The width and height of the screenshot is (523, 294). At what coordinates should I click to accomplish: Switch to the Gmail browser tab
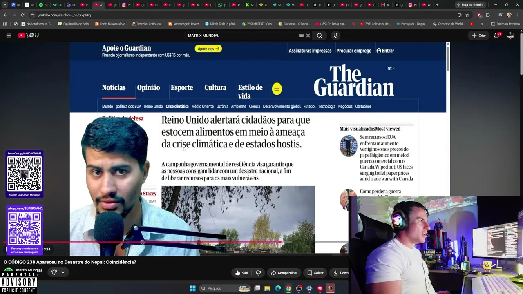pos(385,5)
